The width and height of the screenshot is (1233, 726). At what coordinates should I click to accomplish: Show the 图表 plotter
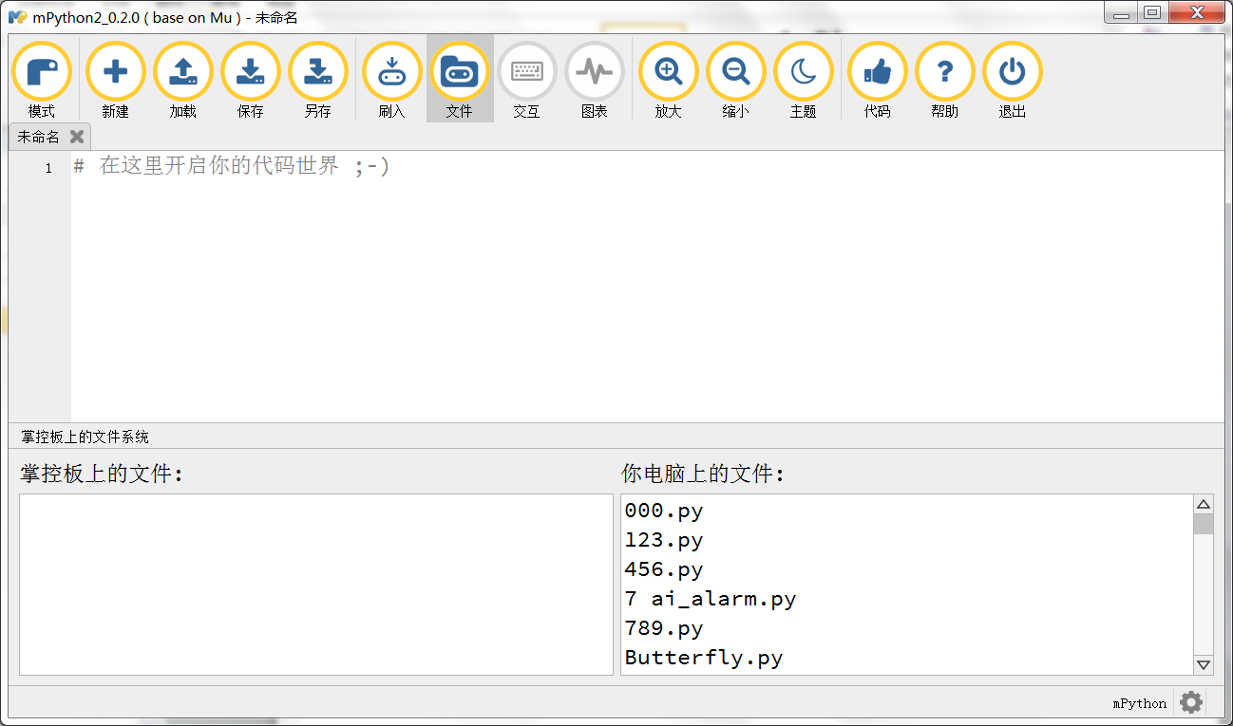click(x=594, y=79)
